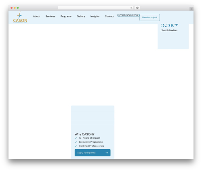The height and width of the screenshot is (171, 202).
Task: Click the Membership button
Action: tap(149, 17)
